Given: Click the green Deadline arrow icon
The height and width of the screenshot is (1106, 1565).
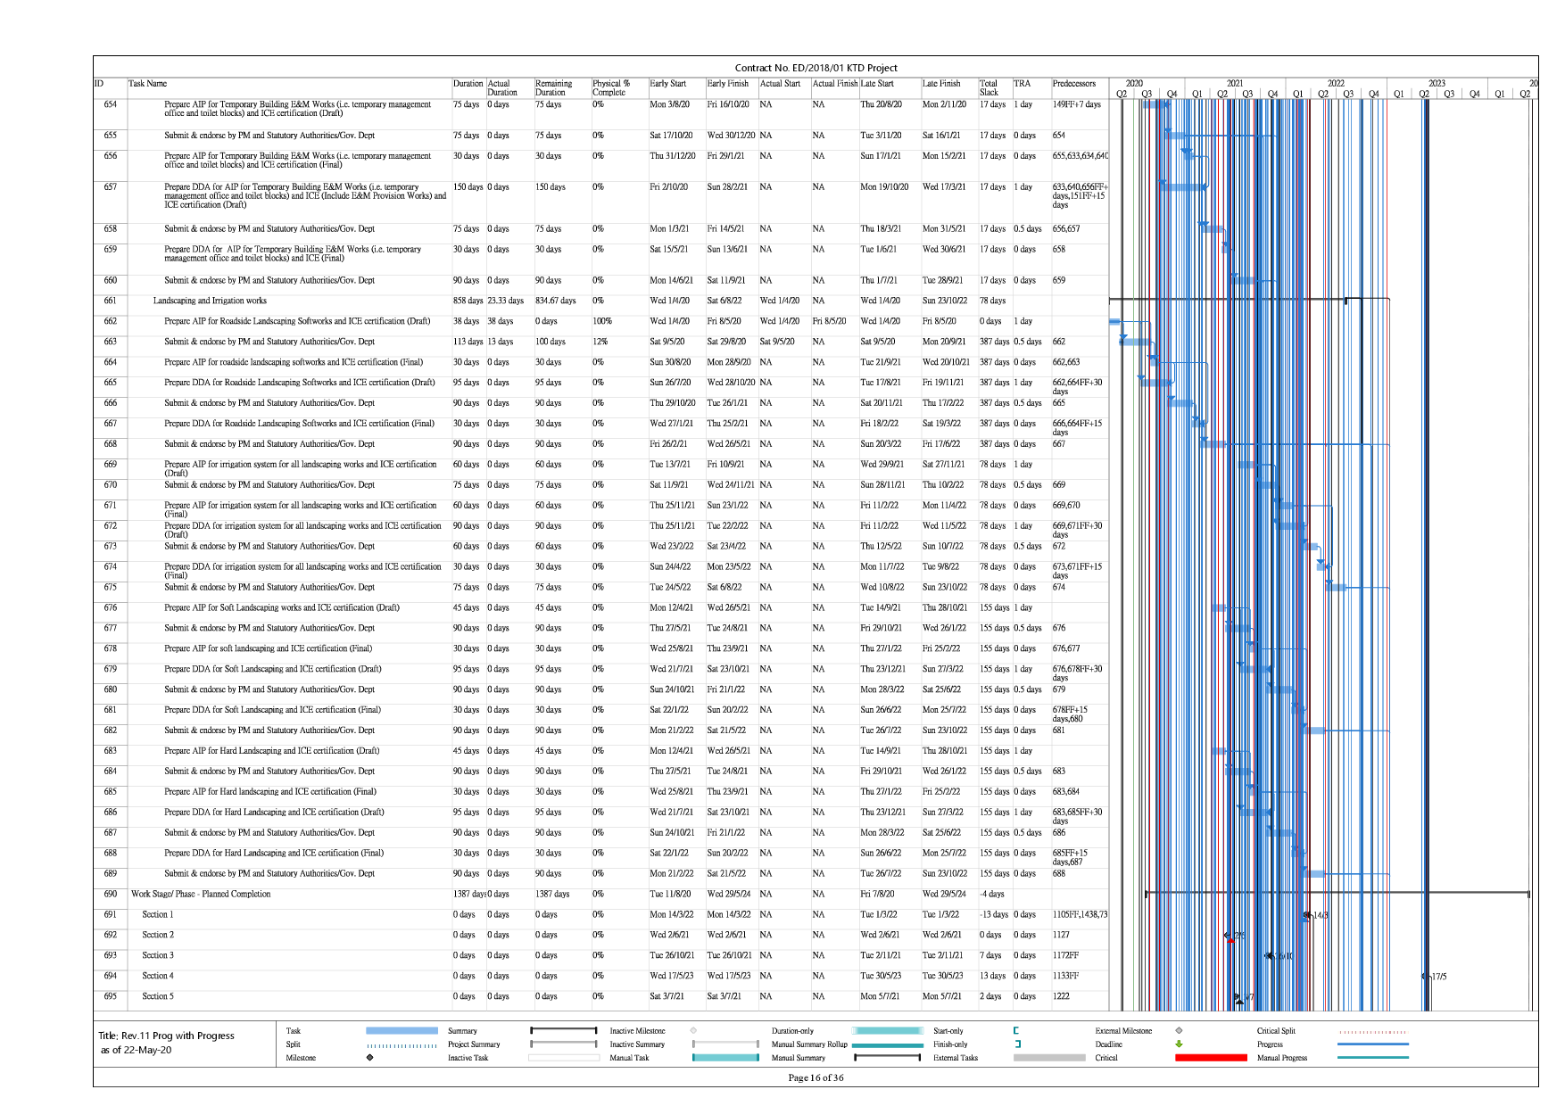Looking at the screenshot, I should click(1179, 1044).
